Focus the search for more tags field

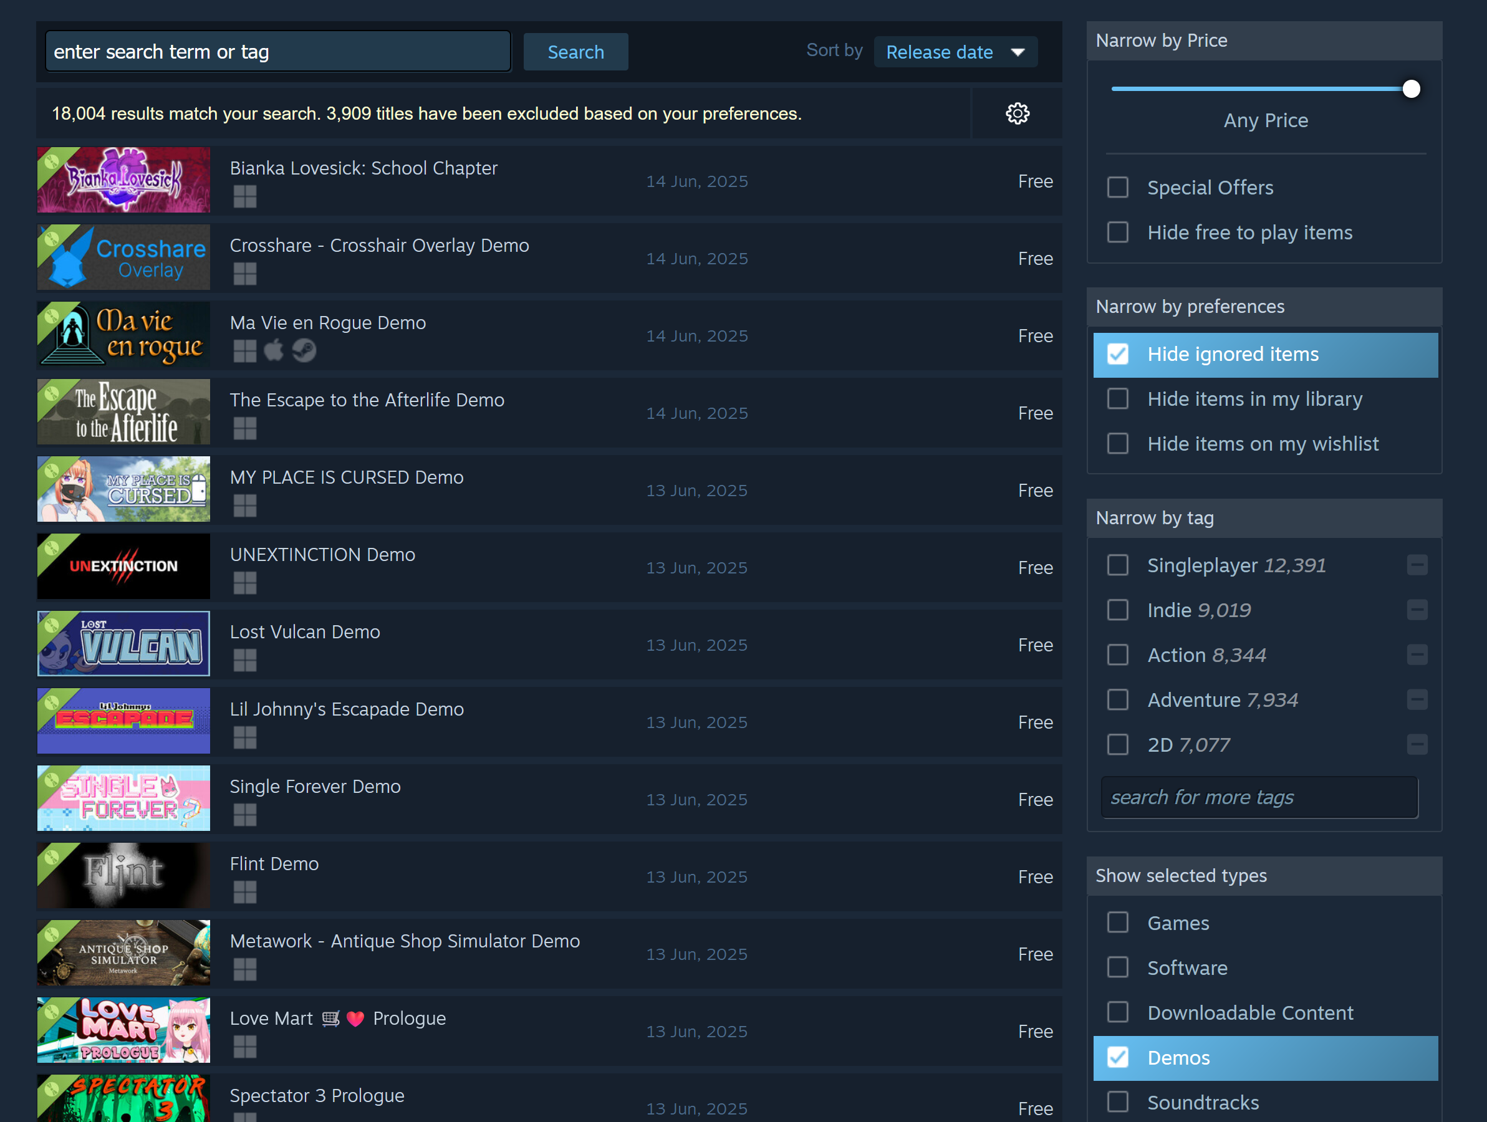click(1259, 797)
